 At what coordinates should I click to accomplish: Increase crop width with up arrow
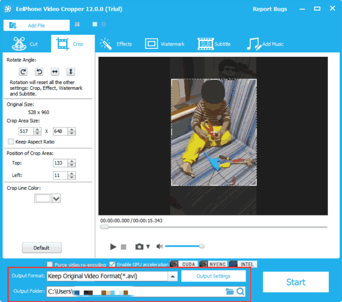point(37,129)
